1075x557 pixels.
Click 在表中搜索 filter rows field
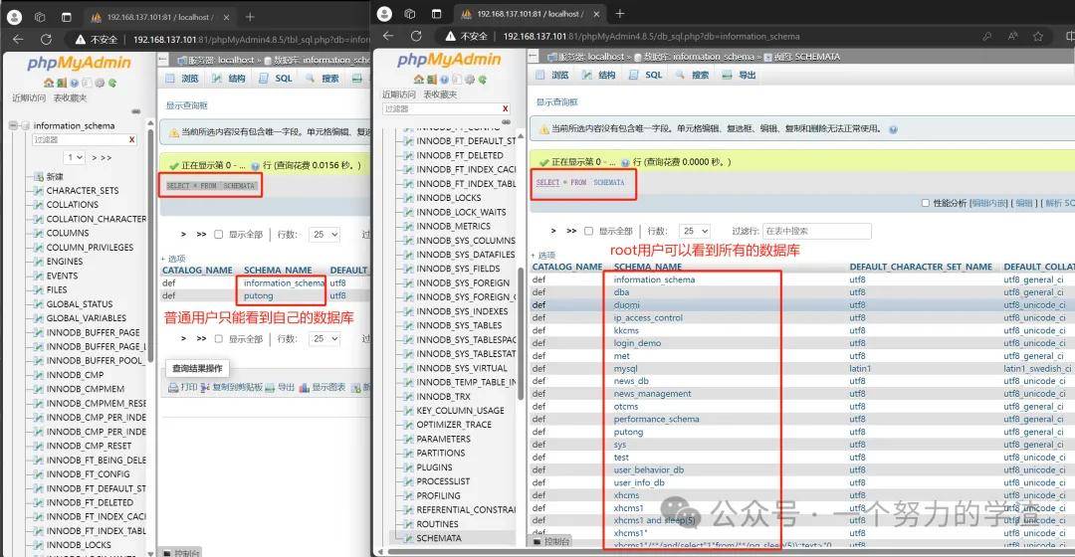click(817, 231)
